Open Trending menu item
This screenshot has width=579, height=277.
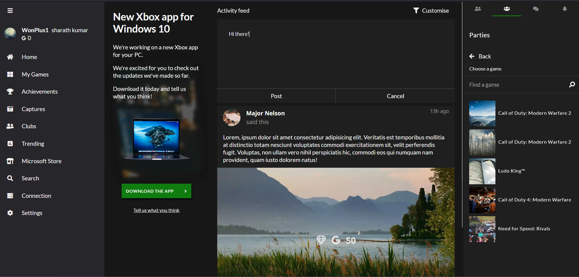click(33, 144)
